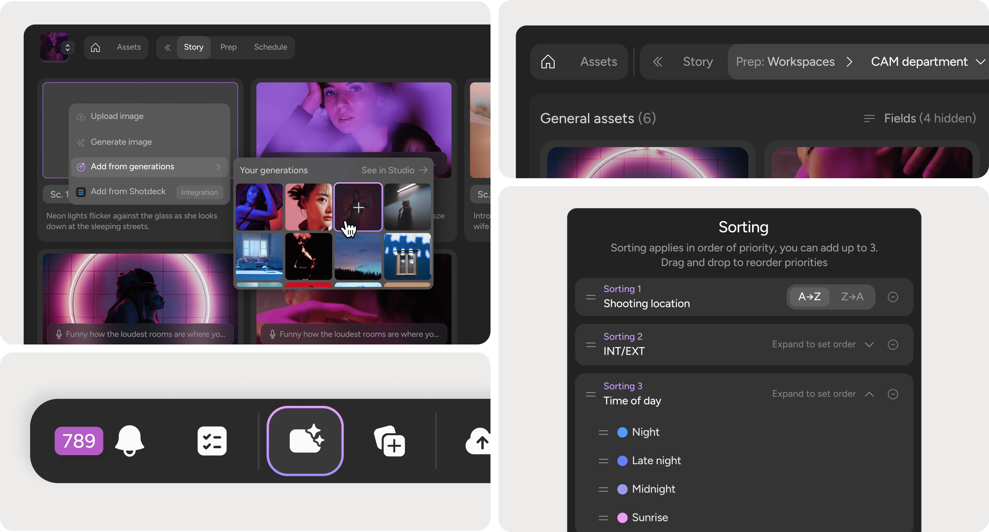Click the blue Night color dot
The height and width of the screenshot is (532, 989).
[x=622, y=432]
